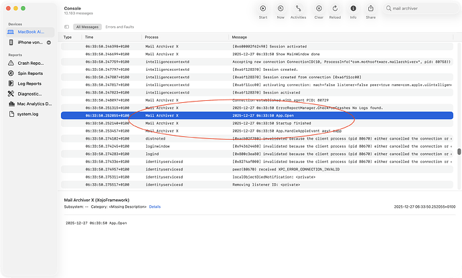Select the loginwindow process row
This screenshot has height=278, width=462.
tap(257, 146)
